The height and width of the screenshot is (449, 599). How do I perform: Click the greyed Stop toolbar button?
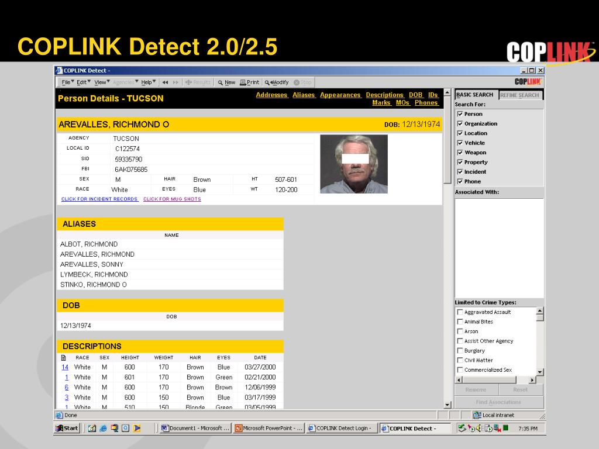(302, 82)
